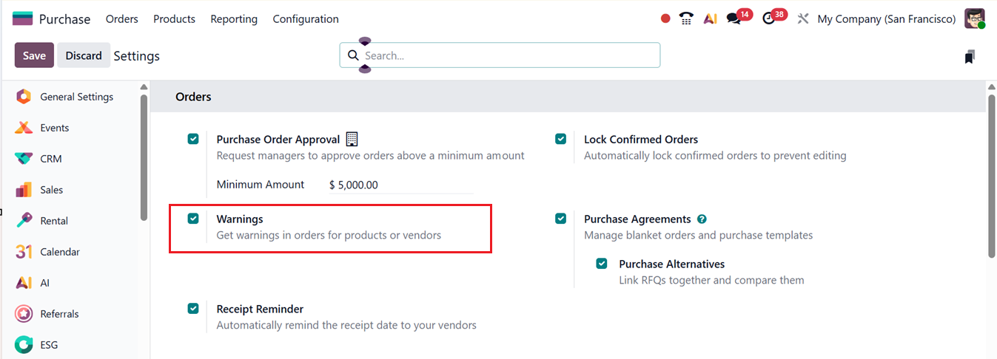Click the Save button
The image size is (997, 359).
pyautogui.click(x=34, y=55)
